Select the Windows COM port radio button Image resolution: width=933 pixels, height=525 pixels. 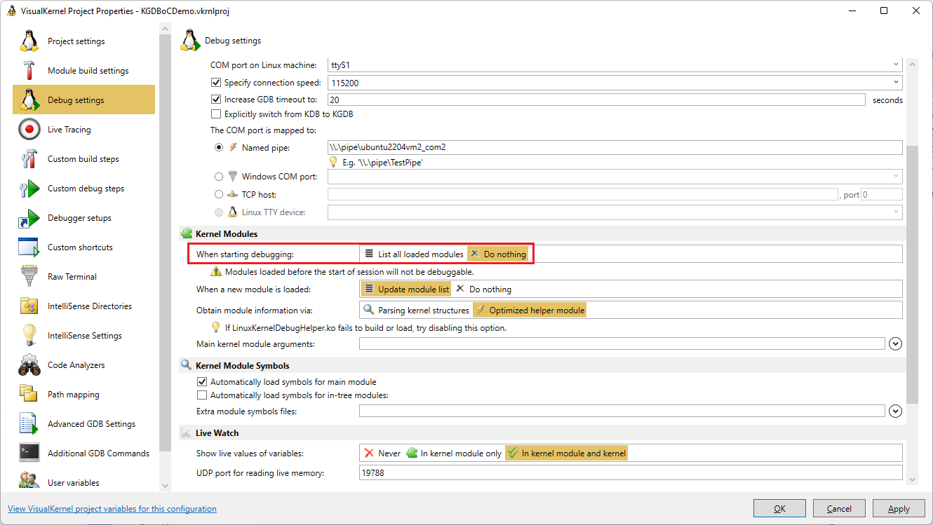220,177
